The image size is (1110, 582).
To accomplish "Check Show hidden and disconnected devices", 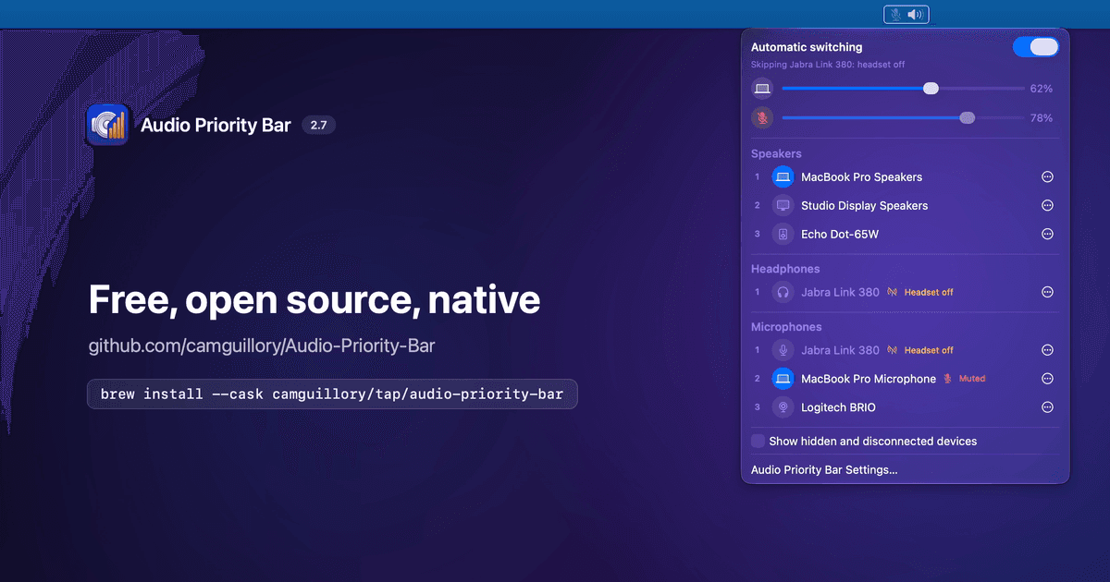I will coord(758,442).
